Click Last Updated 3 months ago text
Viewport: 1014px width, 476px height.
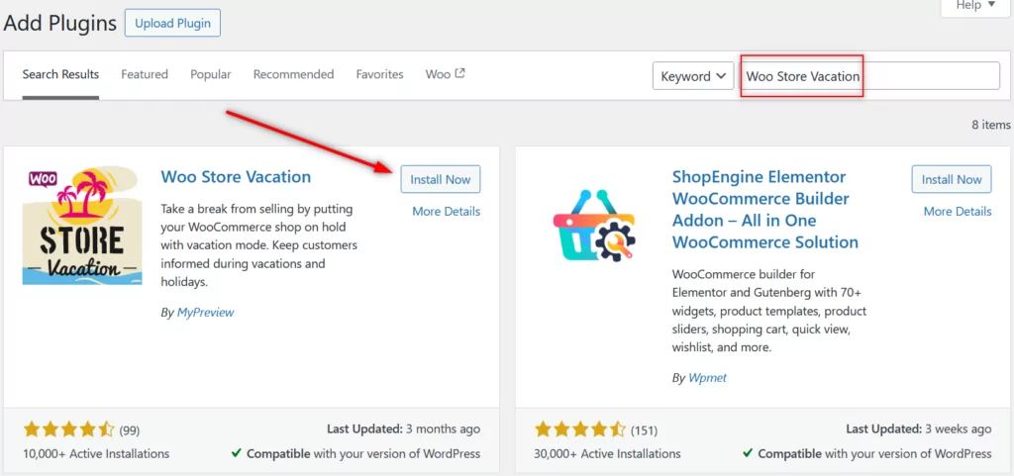(404, 428)
